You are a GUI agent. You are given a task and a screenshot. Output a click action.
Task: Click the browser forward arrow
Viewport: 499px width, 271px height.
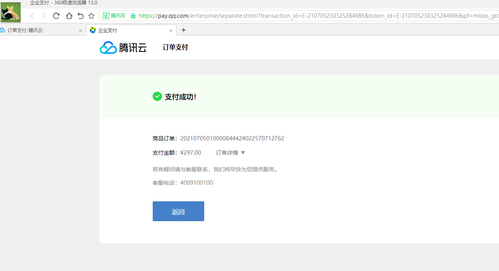pos(44,16)
